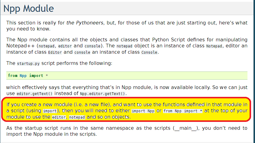Viewport: 255px width, 143px height.
Task: Click the Npp Module heading
Action: pos(28,9)
